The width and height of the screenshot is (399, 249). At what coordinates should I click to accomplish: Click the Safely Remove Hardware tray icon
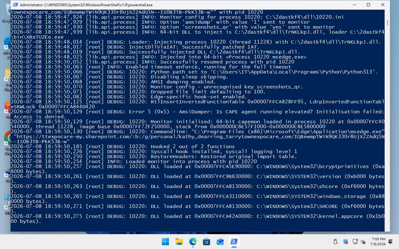click(336, 242)
